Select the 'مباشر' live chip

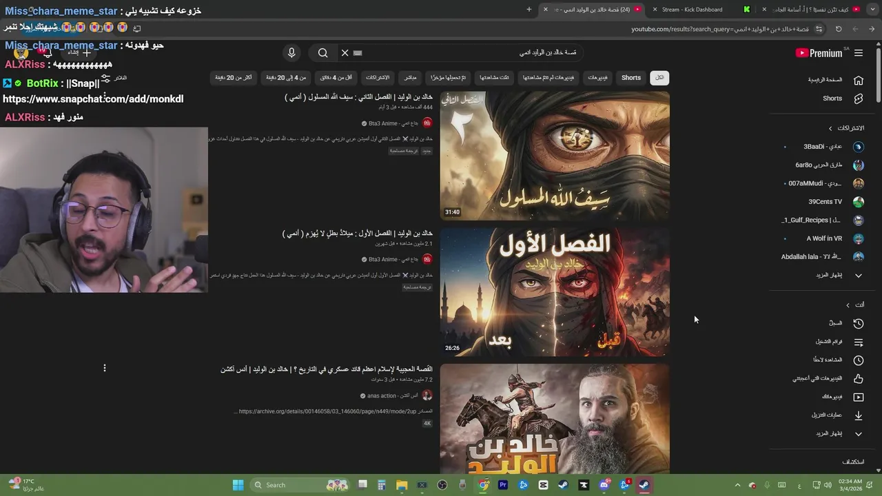pos(410,78)
